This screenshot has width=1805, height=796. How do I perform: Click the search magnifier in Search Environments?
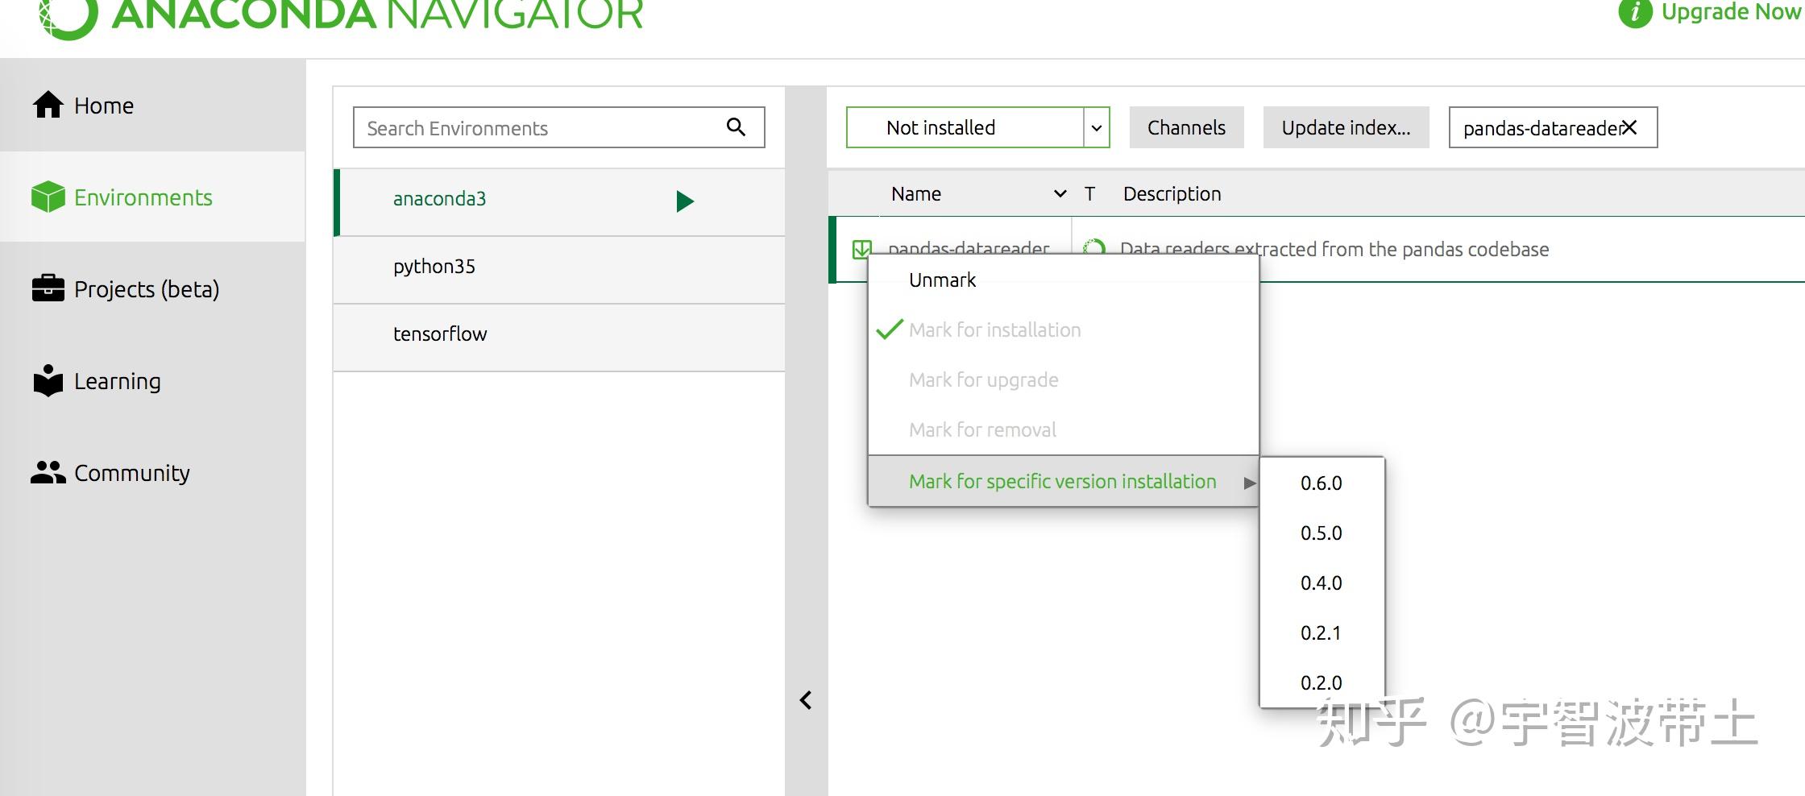(x=735, y=126)
